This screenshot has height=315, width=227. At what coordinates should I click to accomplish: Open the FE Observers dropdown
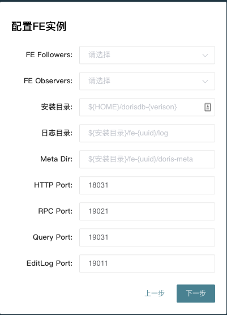click(x=147, y=81)
